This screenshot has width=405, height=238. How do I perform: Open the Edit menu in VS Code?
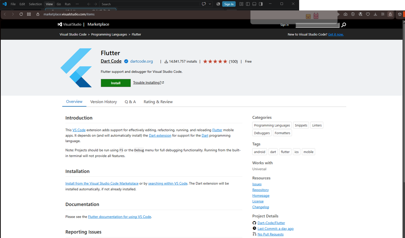click(x=22, y=4)
